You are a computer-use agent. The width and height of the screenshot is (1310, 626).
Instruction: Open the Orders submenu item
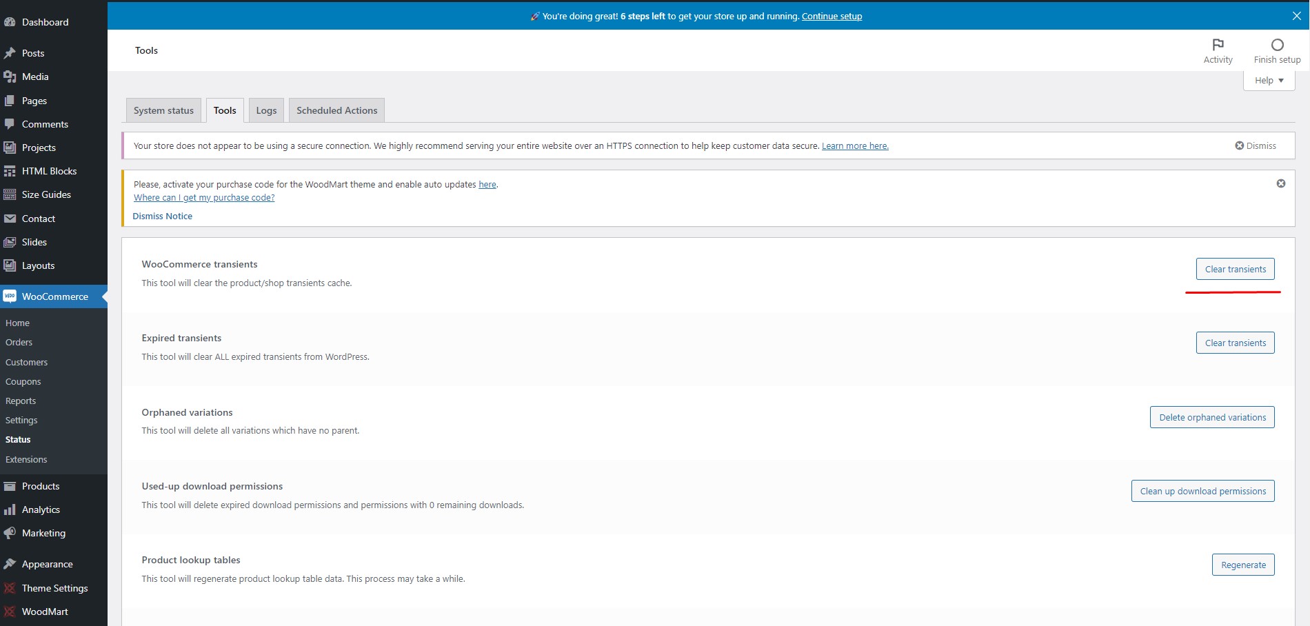coord(19,342)
